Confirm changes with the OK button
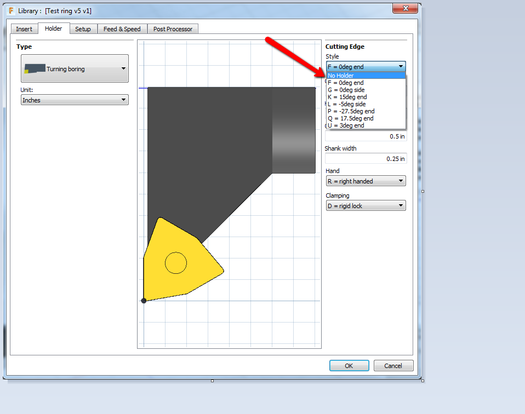This screenshot has width=525, height=414. 349,365
